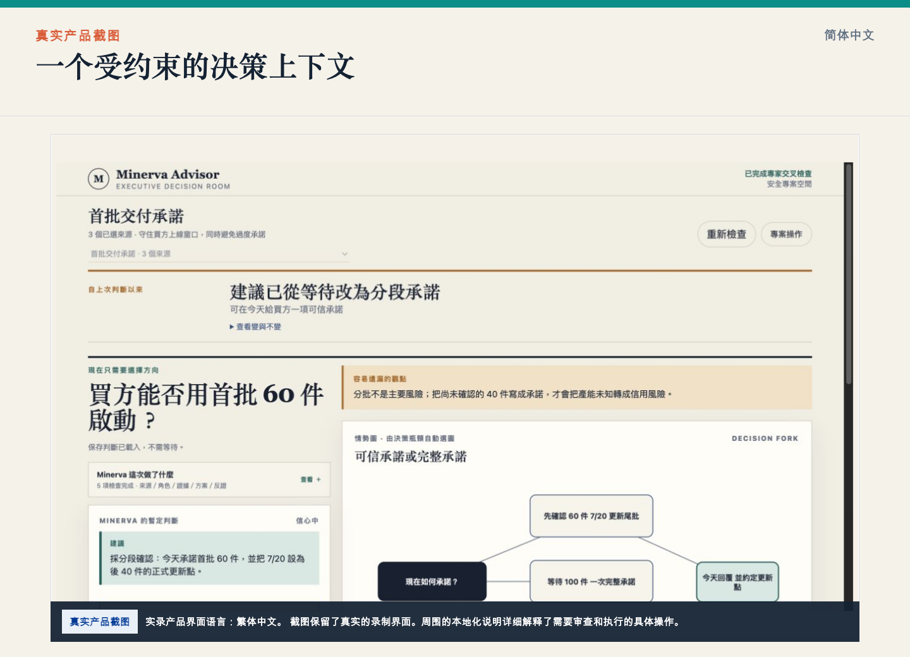
Task: Click the DECISION FORK label
Action: coord(765,438)
